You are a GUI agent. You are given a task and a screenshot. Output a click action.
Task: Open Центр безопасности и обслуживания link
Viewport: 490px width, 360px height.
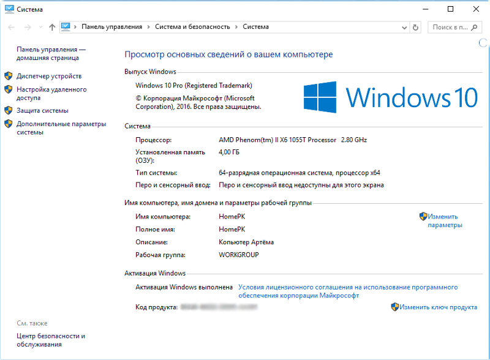coord(51,340)
